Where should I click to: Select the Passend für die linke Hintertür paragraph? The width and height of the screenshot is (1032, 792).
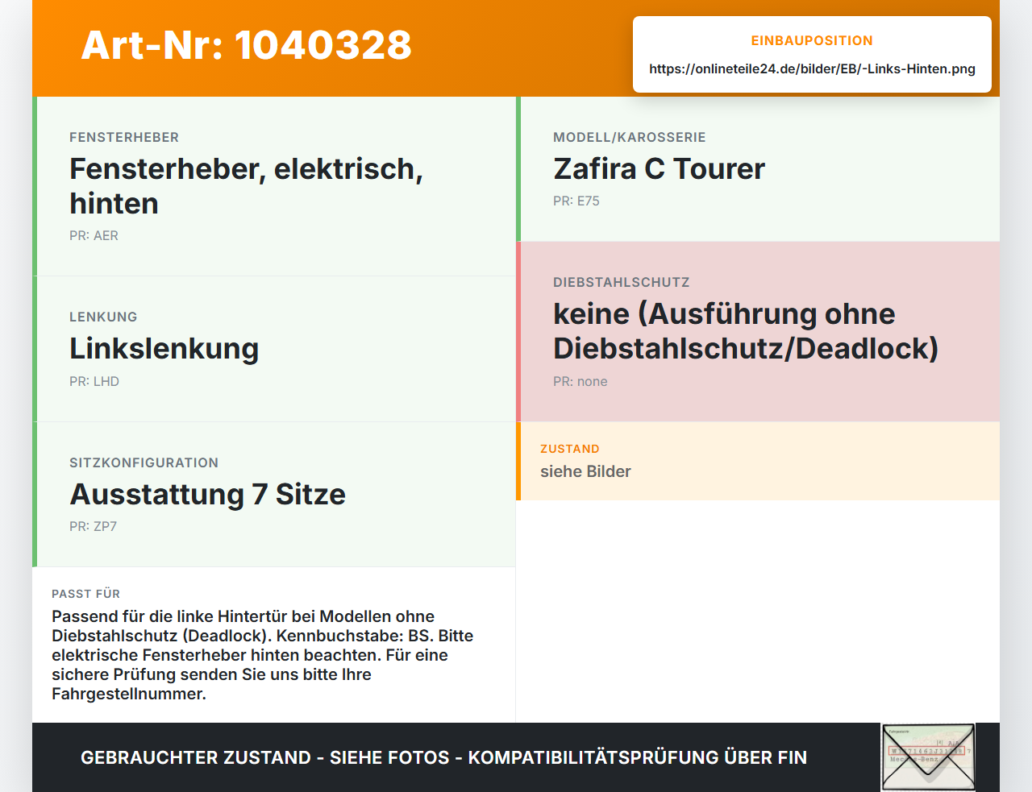click(x=263, y=655)
